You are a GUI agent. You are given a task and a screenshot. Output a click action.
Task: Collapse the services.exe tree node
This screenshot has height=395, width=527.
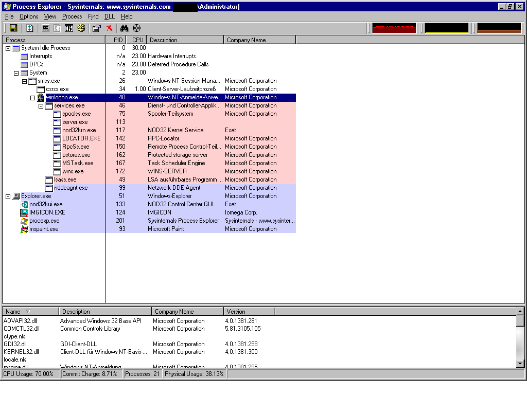tap(41, 106)
